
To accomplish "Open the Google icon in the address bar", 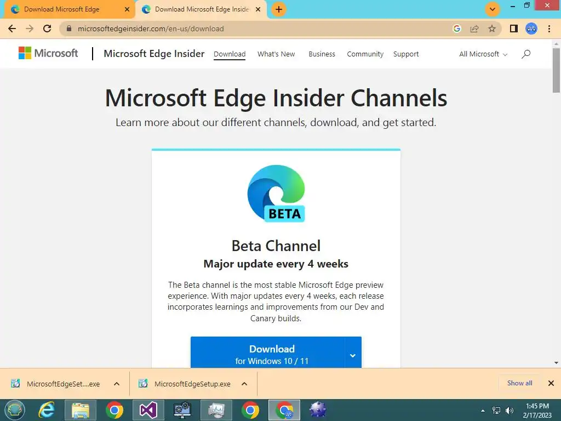I will [x=457, y=29].
